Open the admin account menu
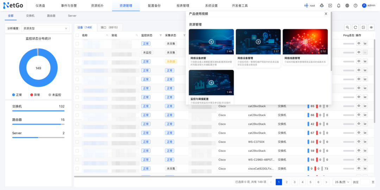Screen dimensions: 380x190 pos(369,6)
